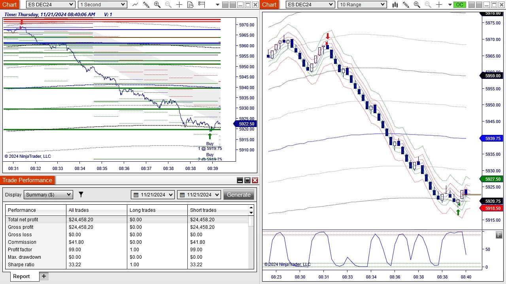This screenshot has height=284, width=506.
Task: Click 5939.75 blue price marker
Action: pos(492,138)
